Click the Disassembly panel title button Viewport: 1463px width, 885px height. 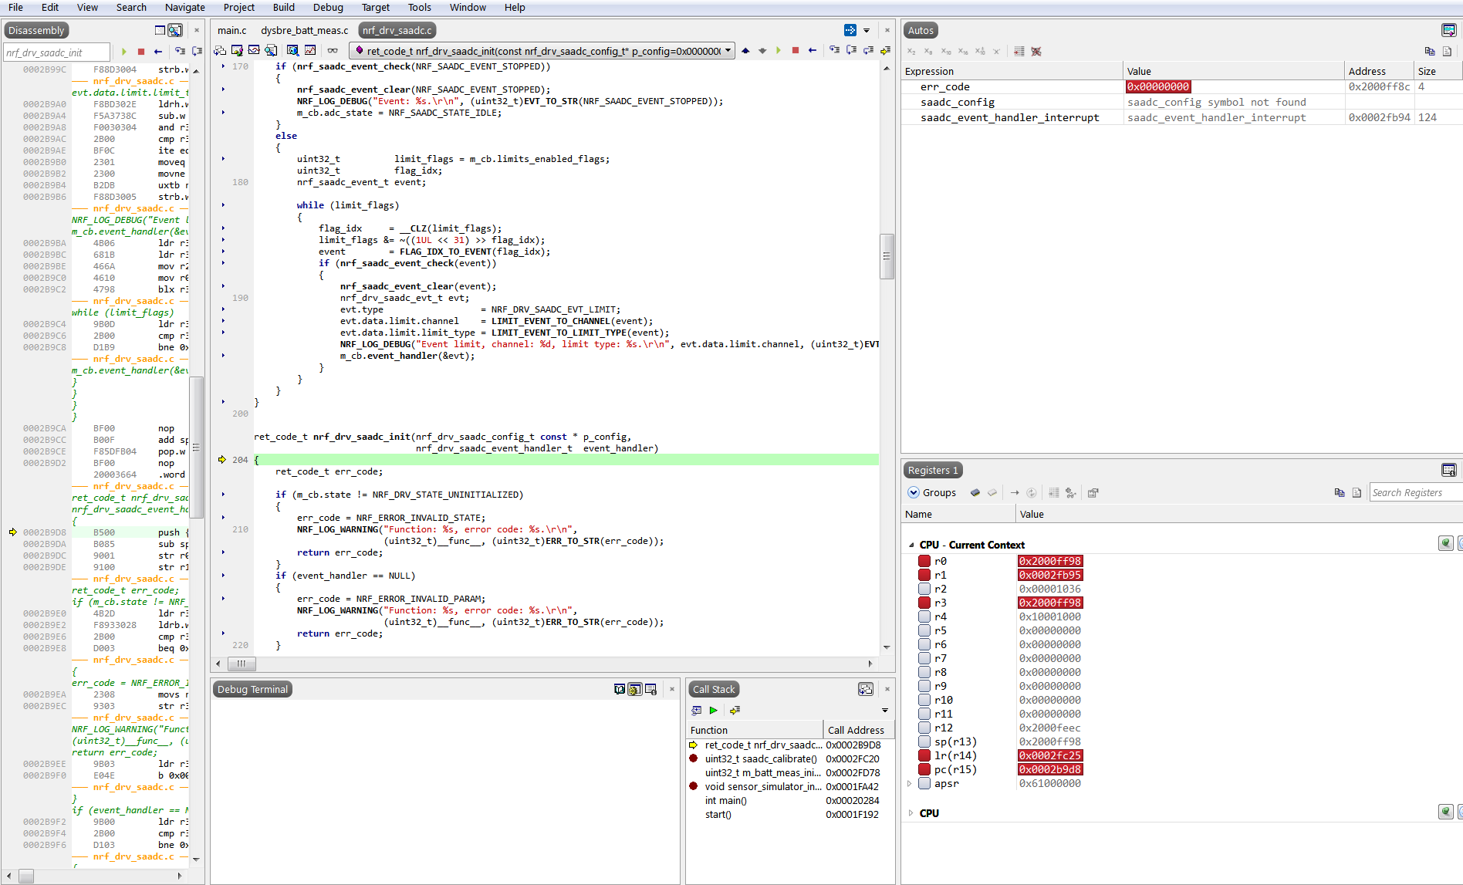click(x=36, y=30)
